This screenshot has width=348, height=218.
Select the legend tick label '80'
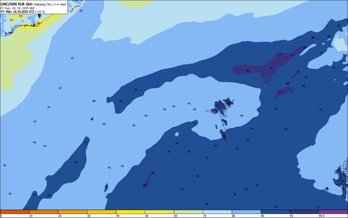click(234, 216)
